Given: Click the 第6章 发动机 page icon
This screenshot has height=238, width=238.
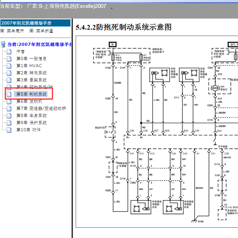Looking at the screenshot, I should tap(9, 101).
